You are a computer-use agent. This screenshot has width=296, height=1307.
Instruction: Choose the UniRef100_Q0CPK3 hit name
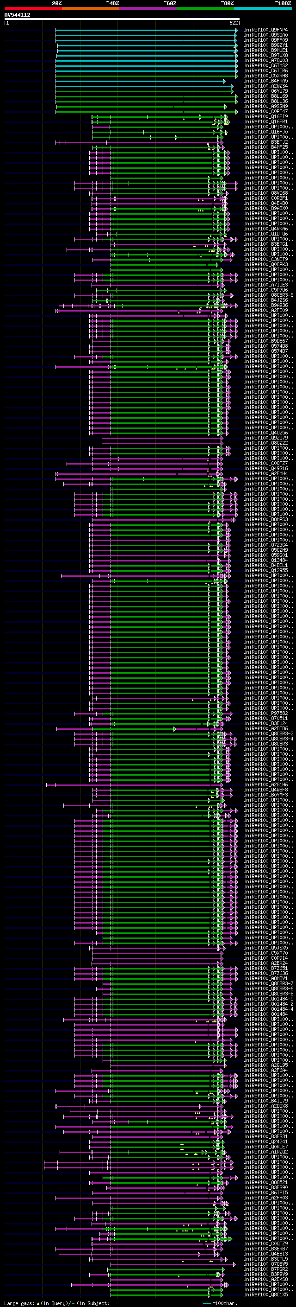coord(265,264)
